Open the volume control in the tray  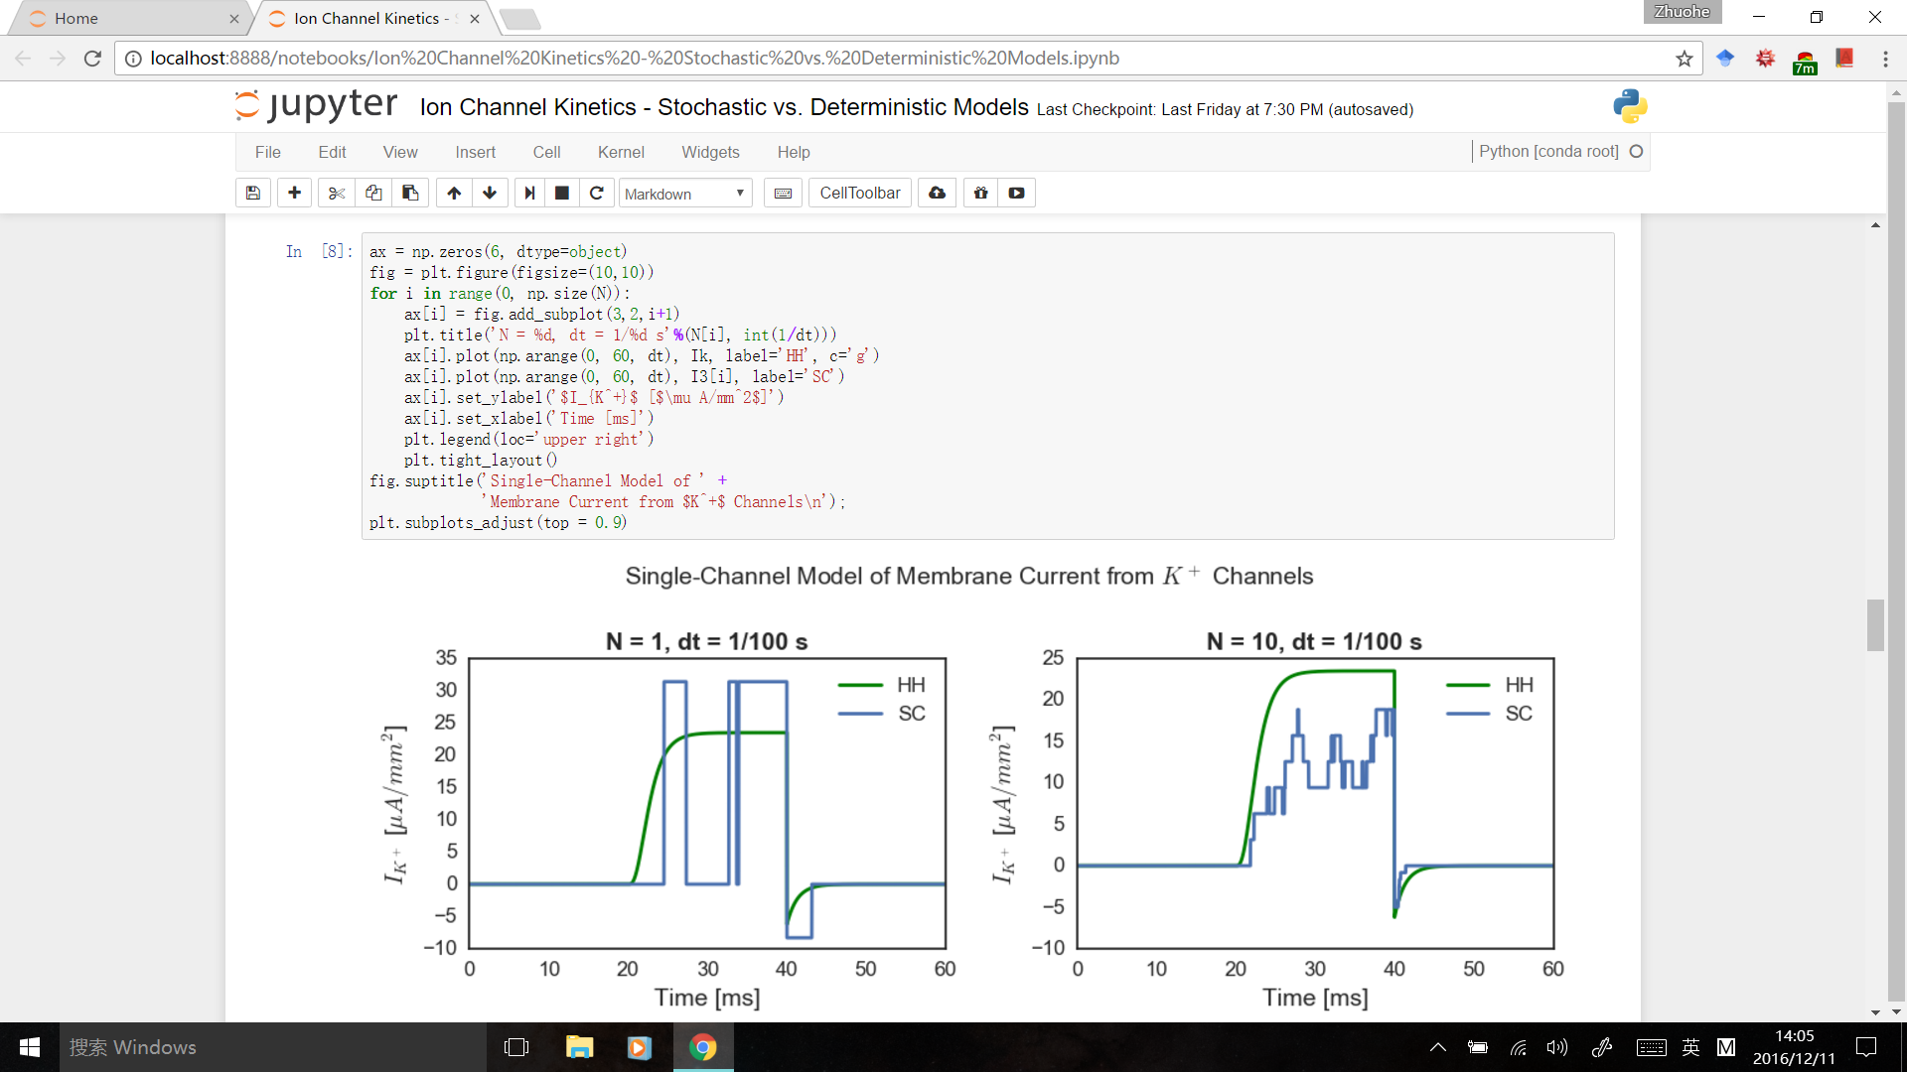point(1556,1047)
